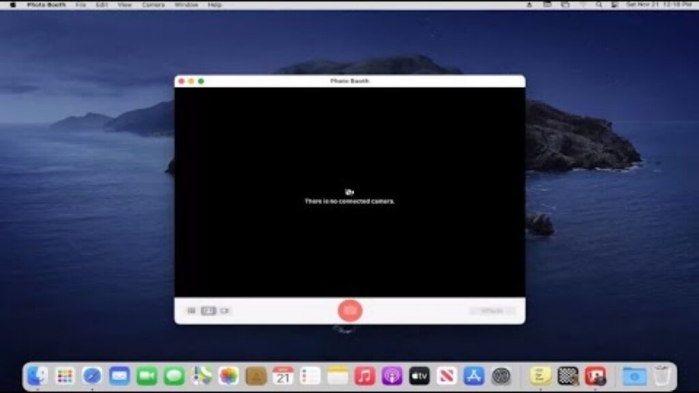The width and height of the screenshot is (699, 393).
Task: Click the date and time in the menu bar
Action: click(659, 5)
